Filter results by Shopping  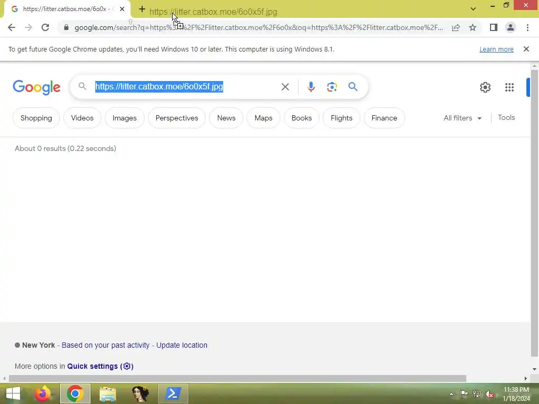(36, 118)
